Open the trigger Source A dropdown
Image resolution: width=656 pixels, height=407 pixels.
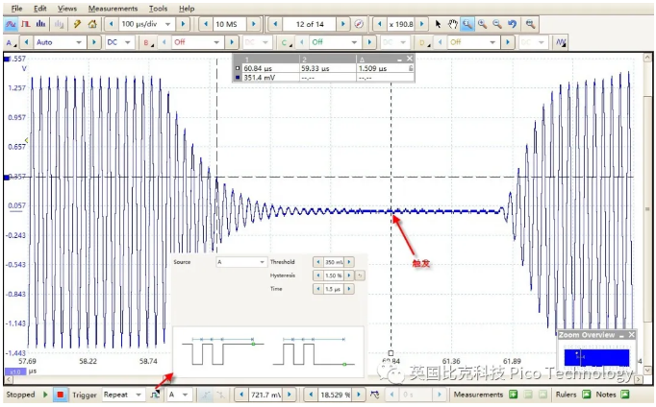pyautogui.click(x=262, y=261)
